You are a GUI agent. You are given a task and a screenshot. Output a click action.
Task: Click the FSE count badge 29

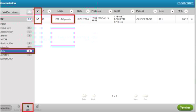tap(29, 19)
